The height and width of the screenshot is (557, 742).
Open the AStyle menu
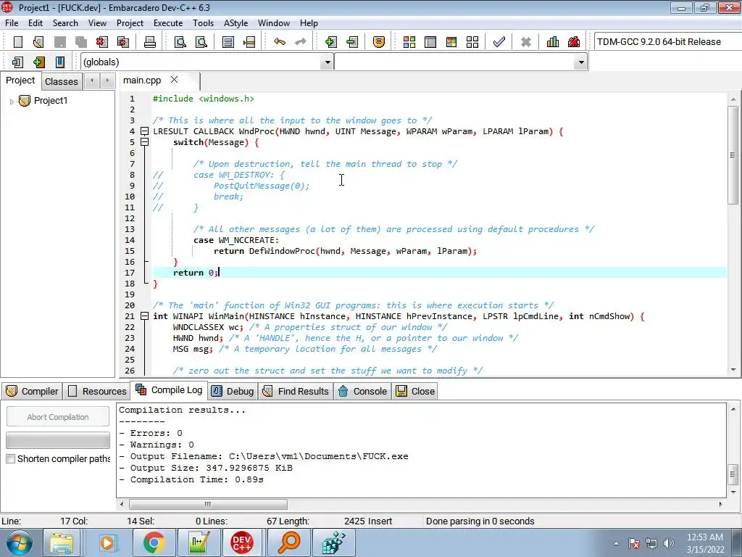point(235,23)
